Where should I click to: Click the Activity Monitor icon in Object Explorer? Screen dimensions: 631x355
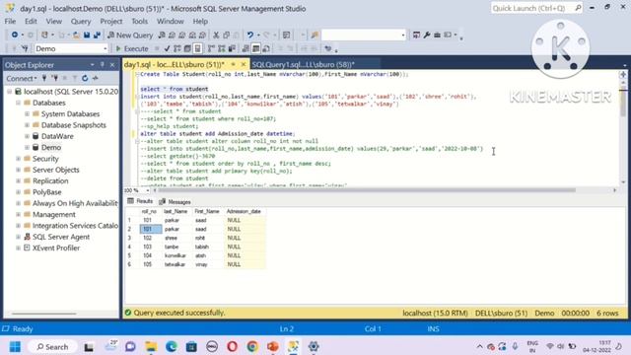96,78
